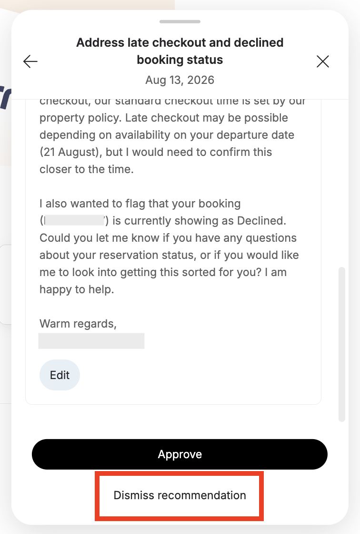Screen dimensions: 360x534
Task: Click 'Late checkout may be possible' sentence
Action: pos(207,118)
